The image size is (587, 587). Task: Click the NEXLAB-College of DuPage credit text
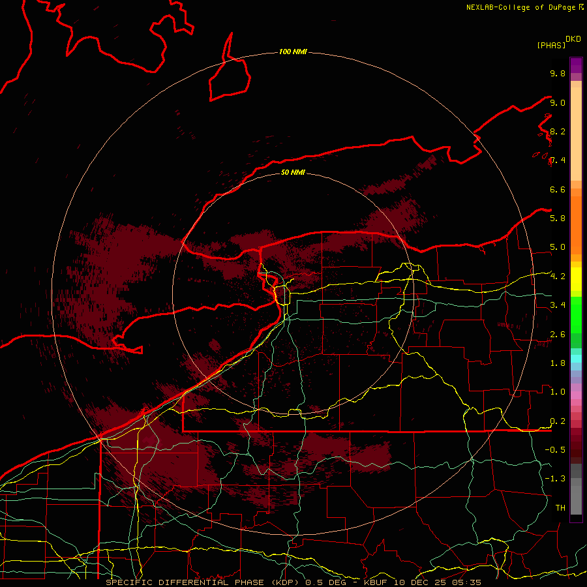(522, 7)
